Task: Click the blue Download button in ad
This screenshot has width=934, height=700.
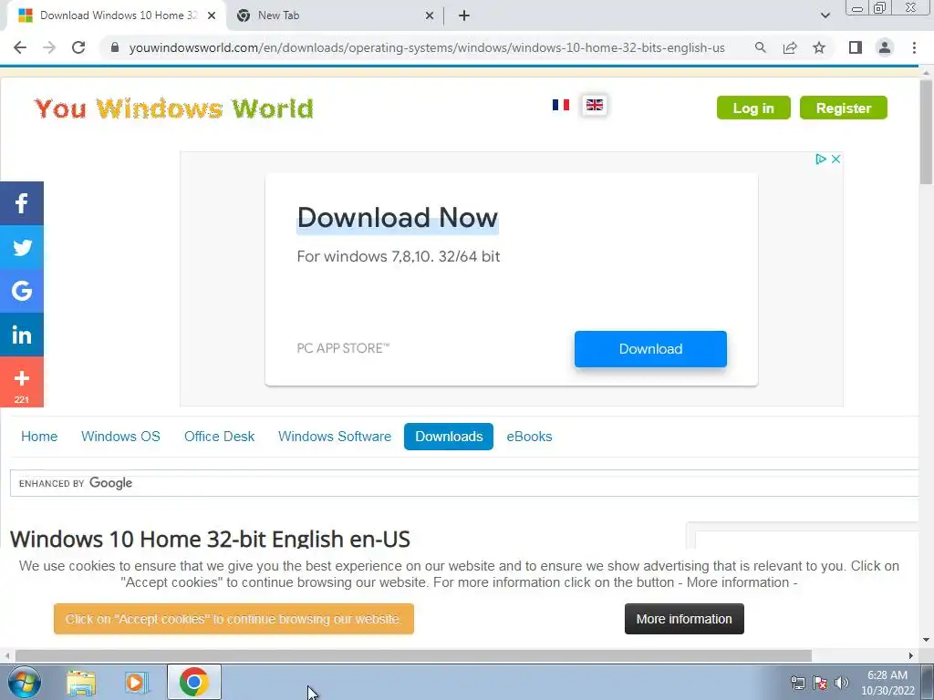Action: coord(650,349)
